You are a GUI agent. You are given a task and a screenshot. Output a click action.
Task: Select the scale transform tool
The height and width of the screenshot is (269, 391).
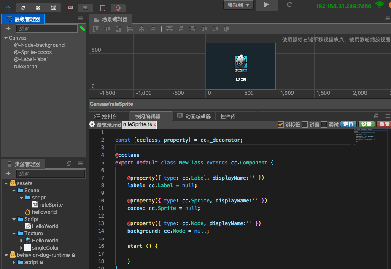[38, 8]
